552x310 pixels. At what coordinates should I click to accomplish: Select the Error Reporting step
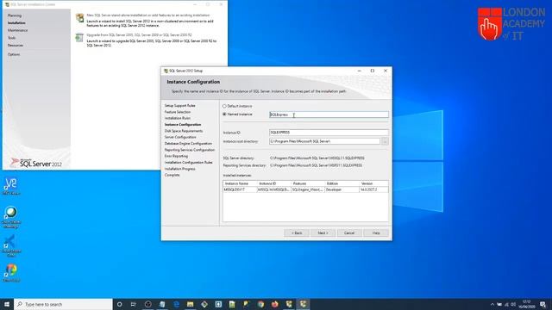click(x=176, y=156)
